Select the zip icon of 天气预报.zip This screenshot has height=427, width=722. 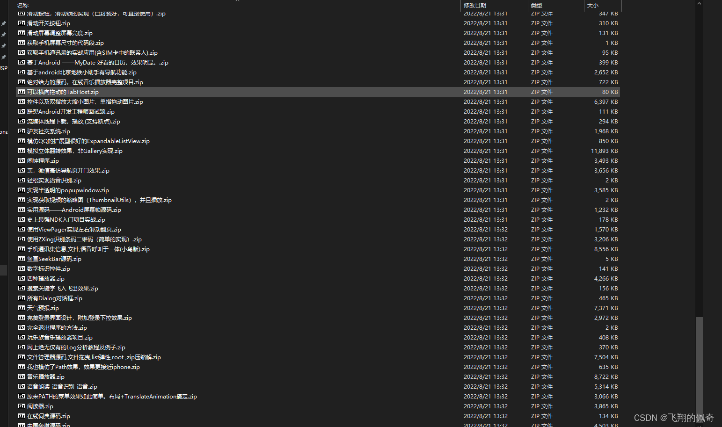pos(22,308)
